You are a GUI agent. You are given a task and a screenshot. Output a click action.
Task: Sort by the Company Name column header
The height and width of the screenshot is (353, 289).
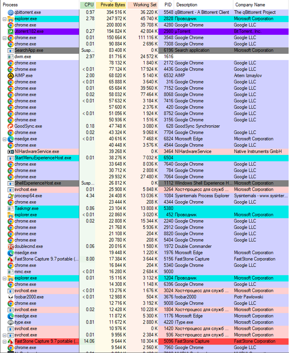261,5
